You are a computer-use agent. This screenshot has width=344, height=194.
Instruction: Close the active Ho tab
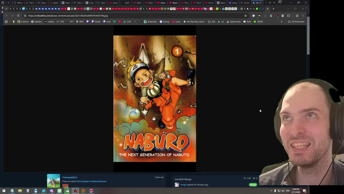click(x=260, y=3)
